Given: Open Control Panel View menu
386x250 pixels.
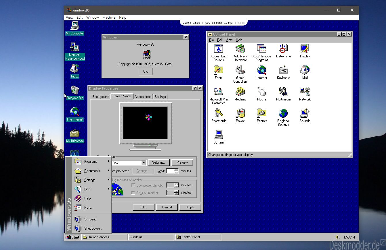Looking at the screenshot, I should [x=229, y=40].
